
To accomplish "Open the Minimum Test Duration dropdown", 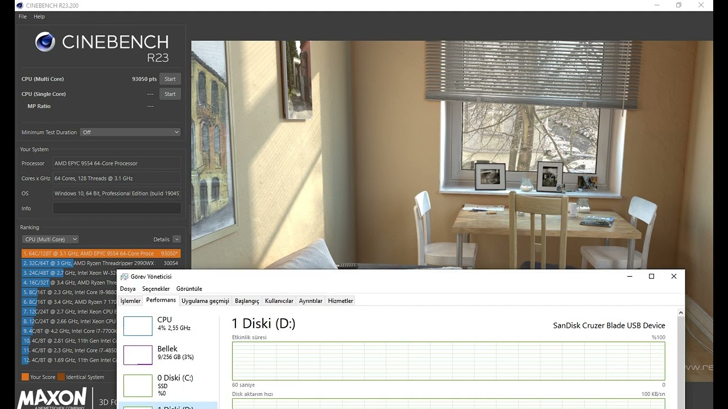I will coord(130,132).
